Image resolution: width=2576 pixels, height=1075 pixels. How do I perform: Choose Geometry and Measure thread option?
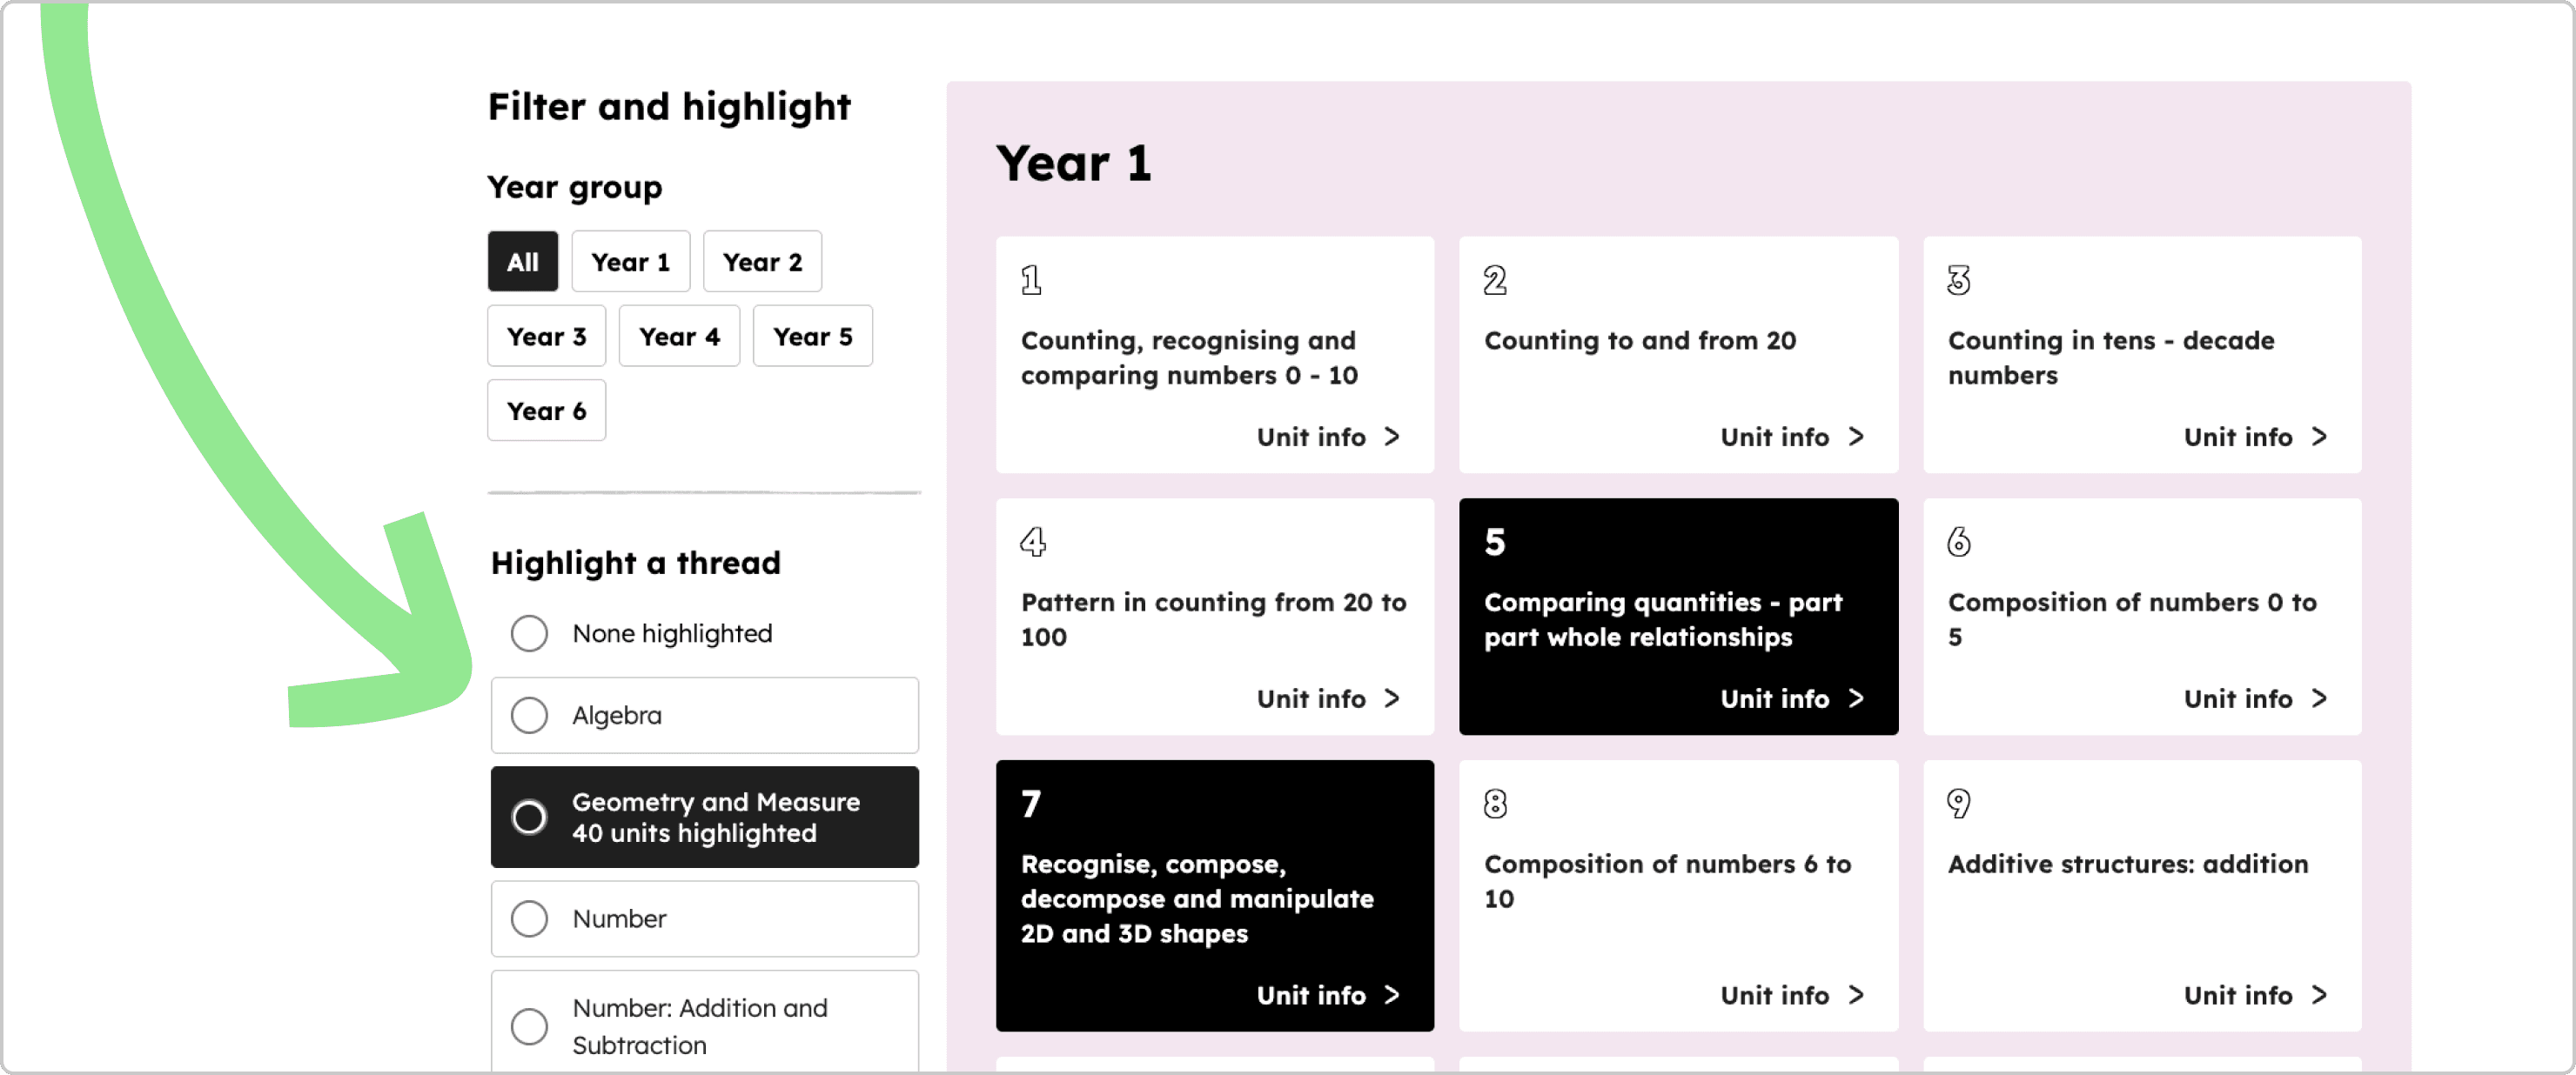pyautogui.click(x=529, y=818)
